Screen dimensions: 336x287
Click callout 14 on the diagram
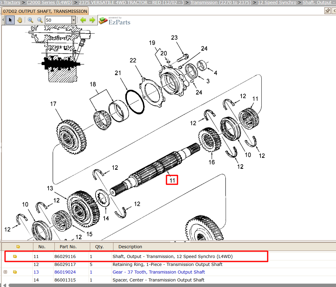click(106, 218)
